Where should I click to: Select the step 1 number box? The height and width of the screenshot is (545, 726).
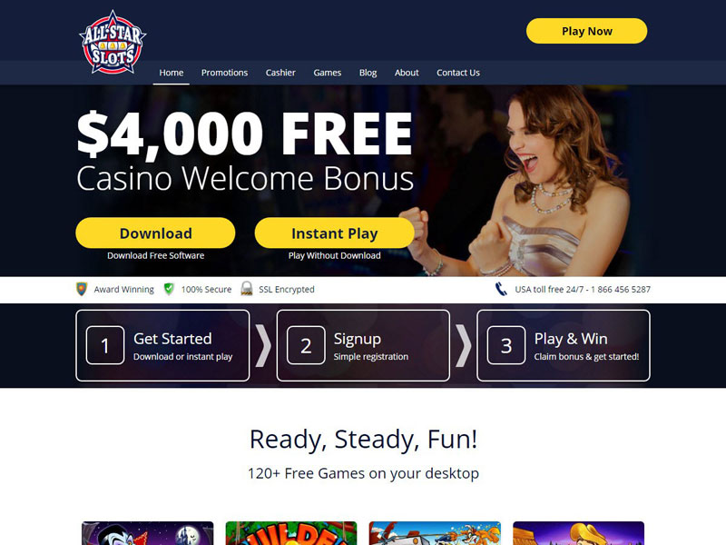point(105,345)
